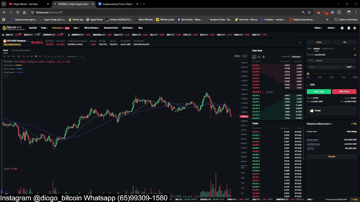Viewport: 360px width, 202px height.
Task: Click the volume percentage slider handle
Action: pyautogui.click(x=308, y=74)
